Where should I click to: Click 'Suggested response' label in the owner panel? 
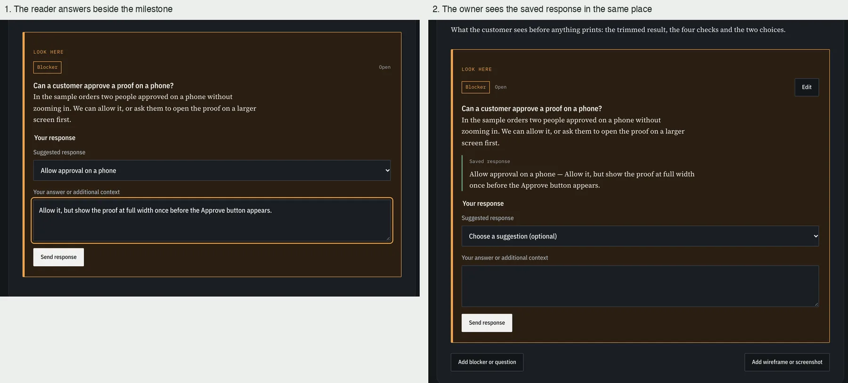pos(488,218)
